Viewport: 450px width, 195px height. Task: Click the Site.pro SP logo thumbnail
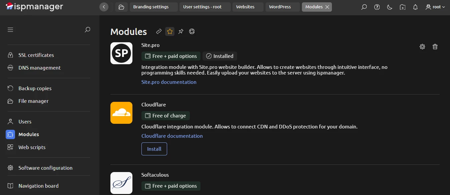click(121, 53)
